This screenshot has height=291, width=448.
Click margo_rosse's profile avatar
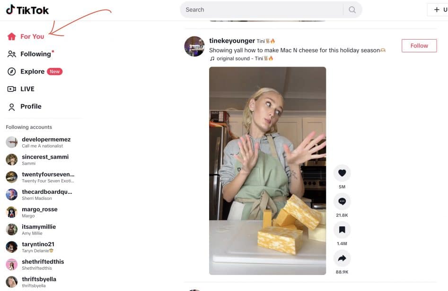tap(11, 212)
